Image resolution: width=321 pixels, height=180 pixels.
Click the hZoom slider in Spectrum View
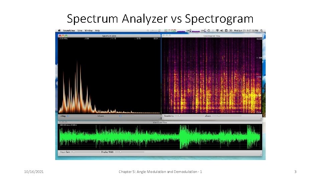119,116
